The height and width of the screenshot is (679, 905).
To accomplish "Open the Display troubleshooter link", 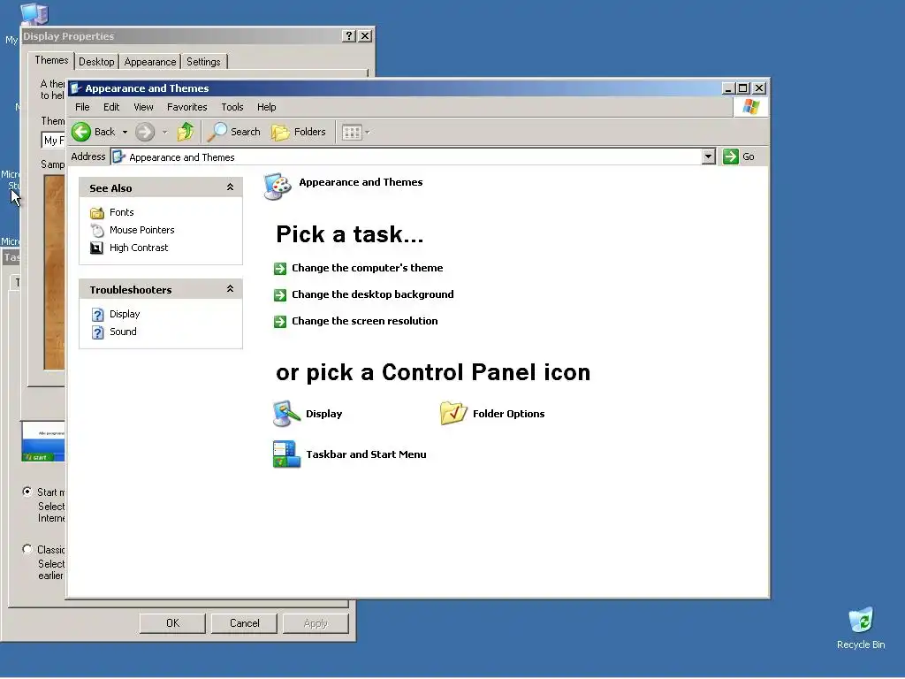I will (x=125, y=314).
